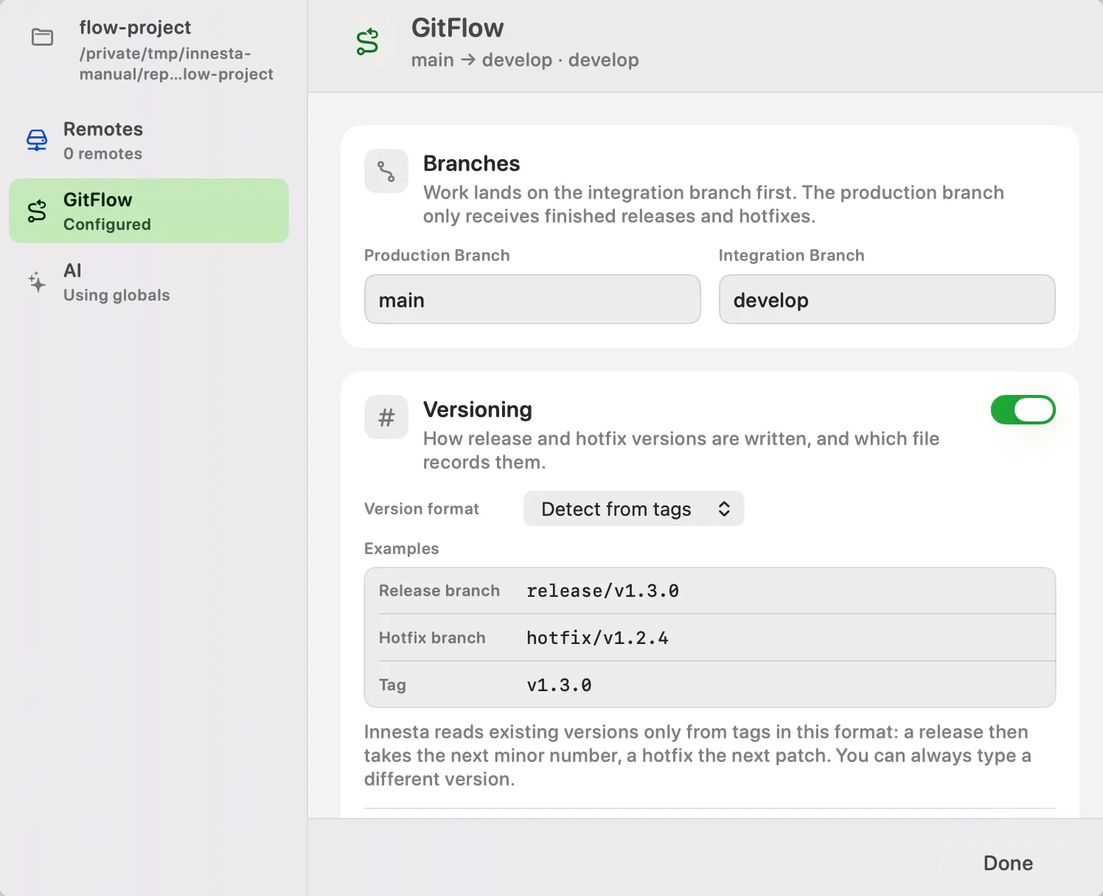
Task: Click the Hotfix branch row label
Action: pos(432,638)
